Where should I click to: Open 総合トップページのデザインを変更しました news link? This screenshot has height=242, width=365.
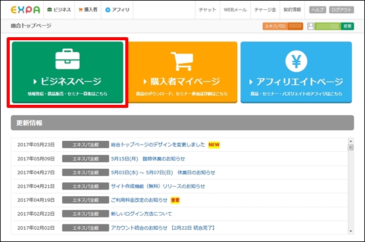(x=158, y=144)
